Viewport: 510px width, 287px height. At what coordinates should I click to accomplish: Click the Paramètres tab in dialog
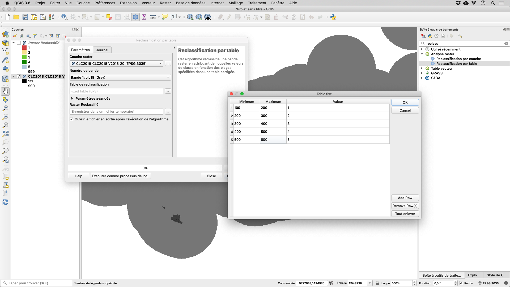pyautogui.click(x=80, y=49)
